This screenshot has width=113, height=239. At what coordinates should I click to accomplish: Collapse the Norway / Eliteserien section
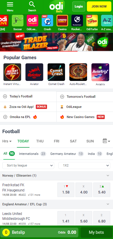[108, 175]
